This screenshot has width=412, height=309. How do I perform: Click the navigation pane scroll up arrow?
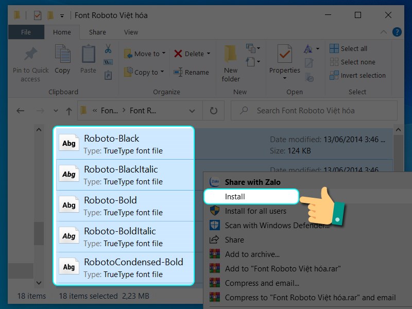pos(39,130)
